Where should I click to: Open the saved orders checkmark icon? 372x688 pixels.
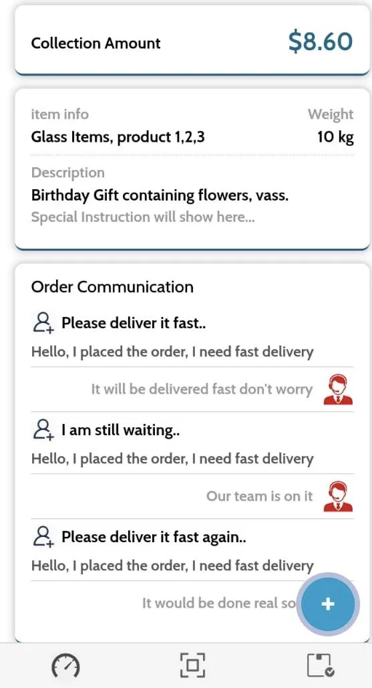point(321,666)
